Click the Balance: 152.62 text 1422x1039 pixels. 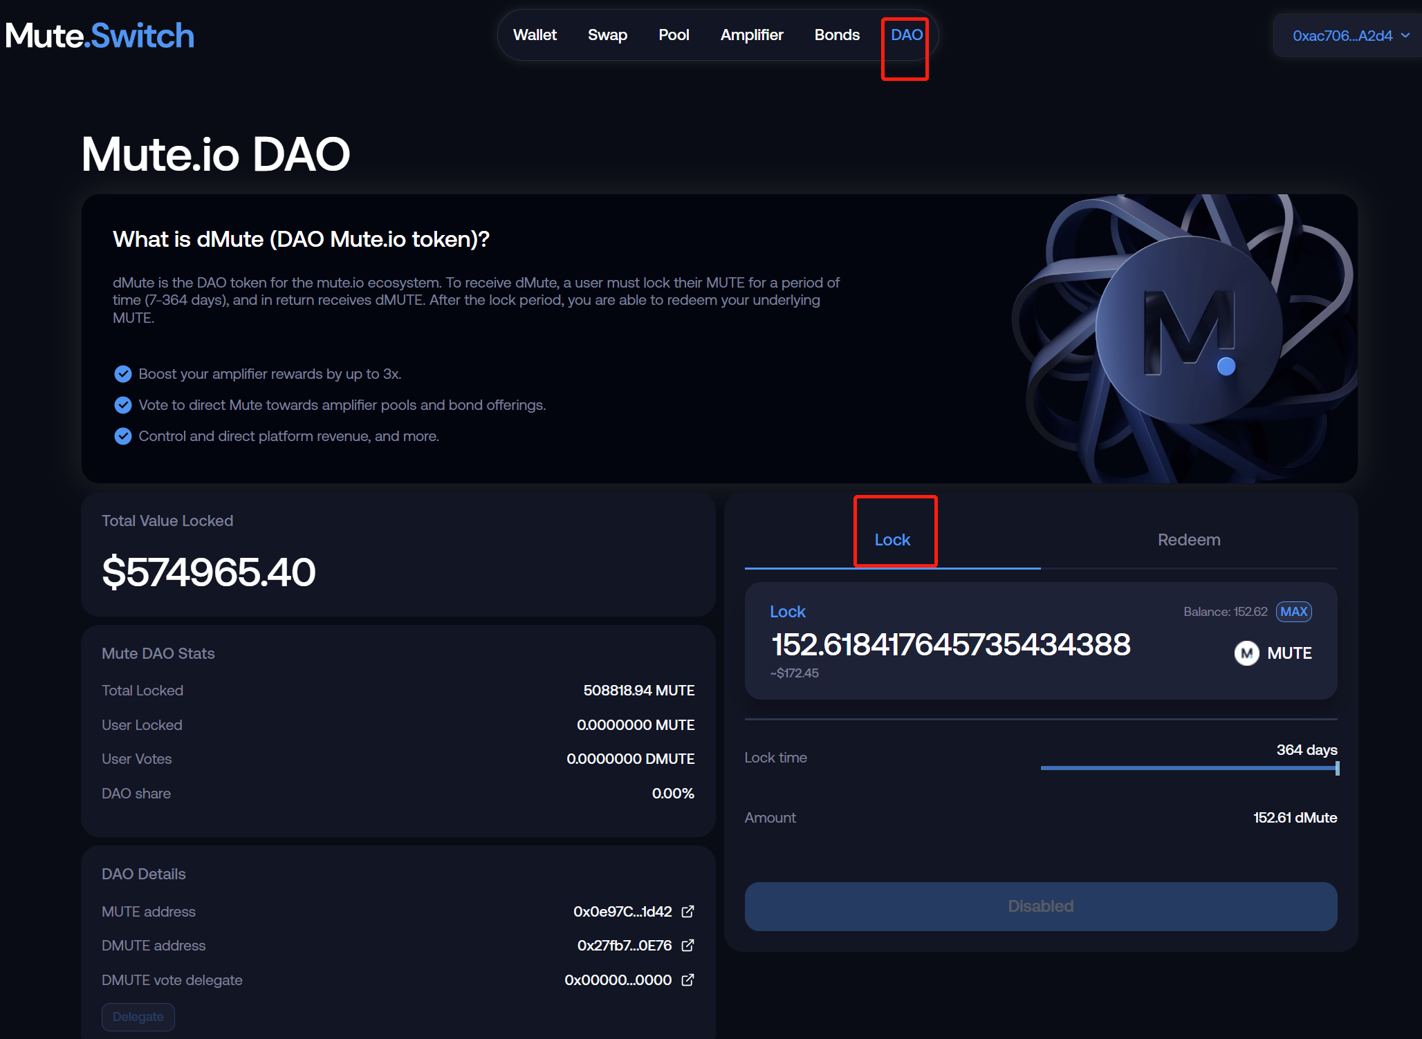(x=1225, y=611)
